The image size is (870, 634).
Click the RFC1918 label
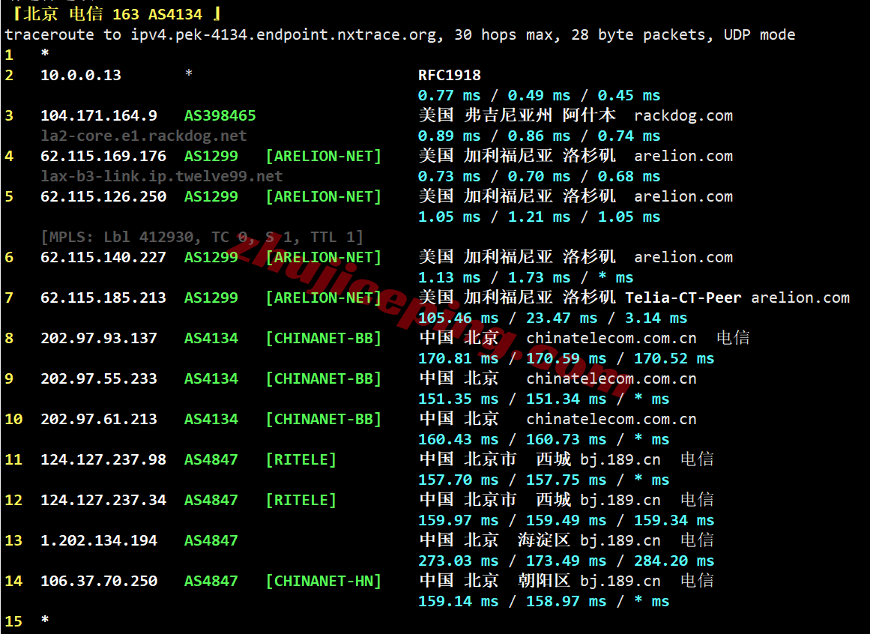coord(450,76)
